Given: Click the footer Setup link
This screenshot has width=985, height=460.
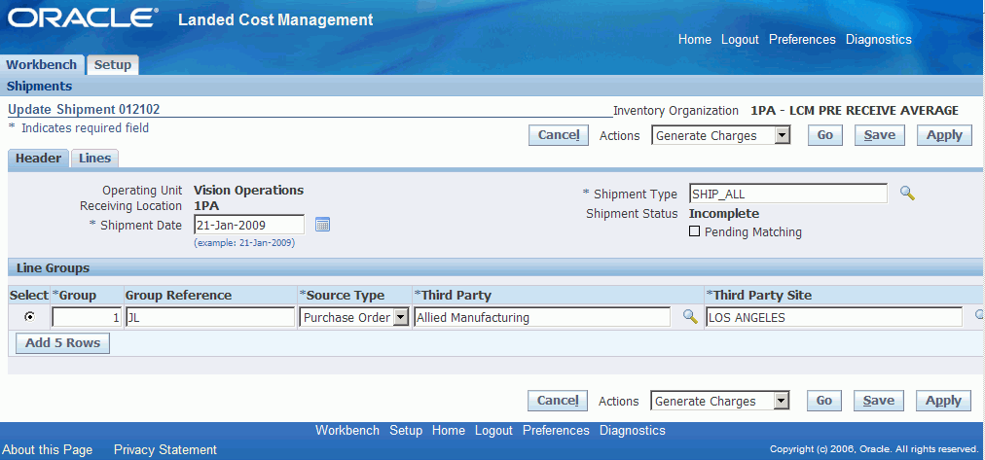Looking at the screenshot, I should click(406, 431).
